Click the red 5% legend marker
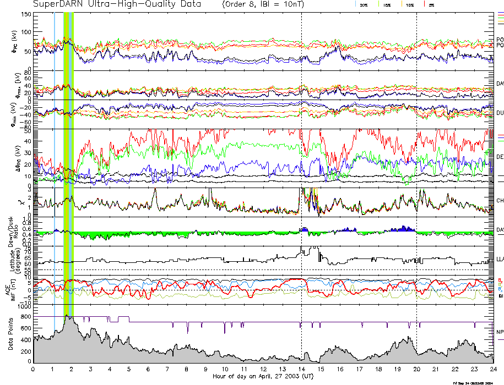The height and width of the screenshot is (385, 504). pos(423,4)
